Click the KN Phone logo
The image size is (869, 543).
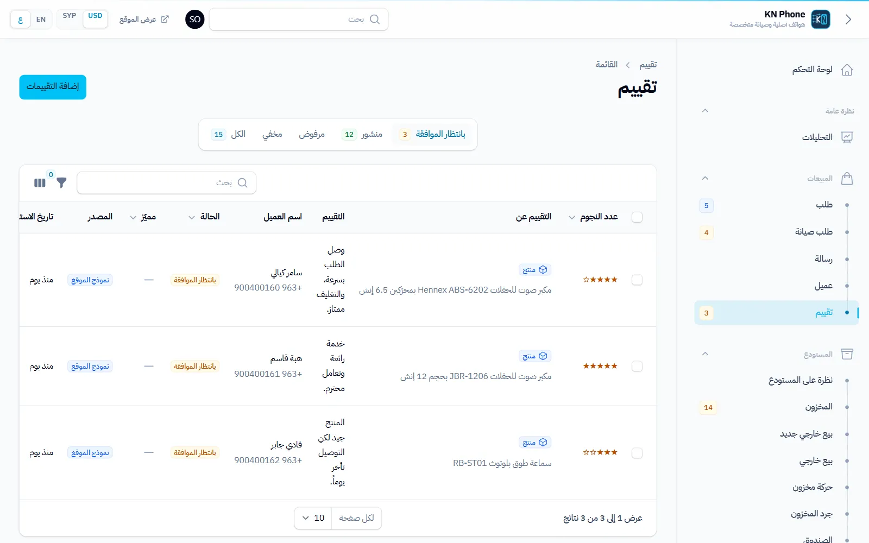[x=820, y=20]
